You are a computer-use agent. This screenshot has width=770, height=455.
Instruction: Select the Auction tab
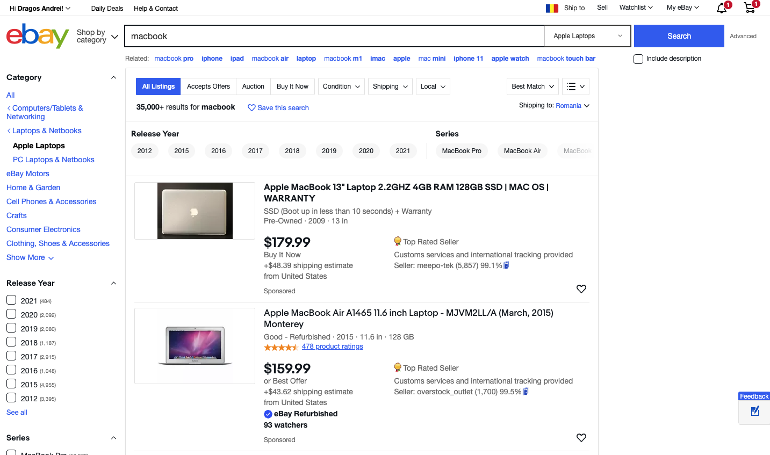coord(253,86)
